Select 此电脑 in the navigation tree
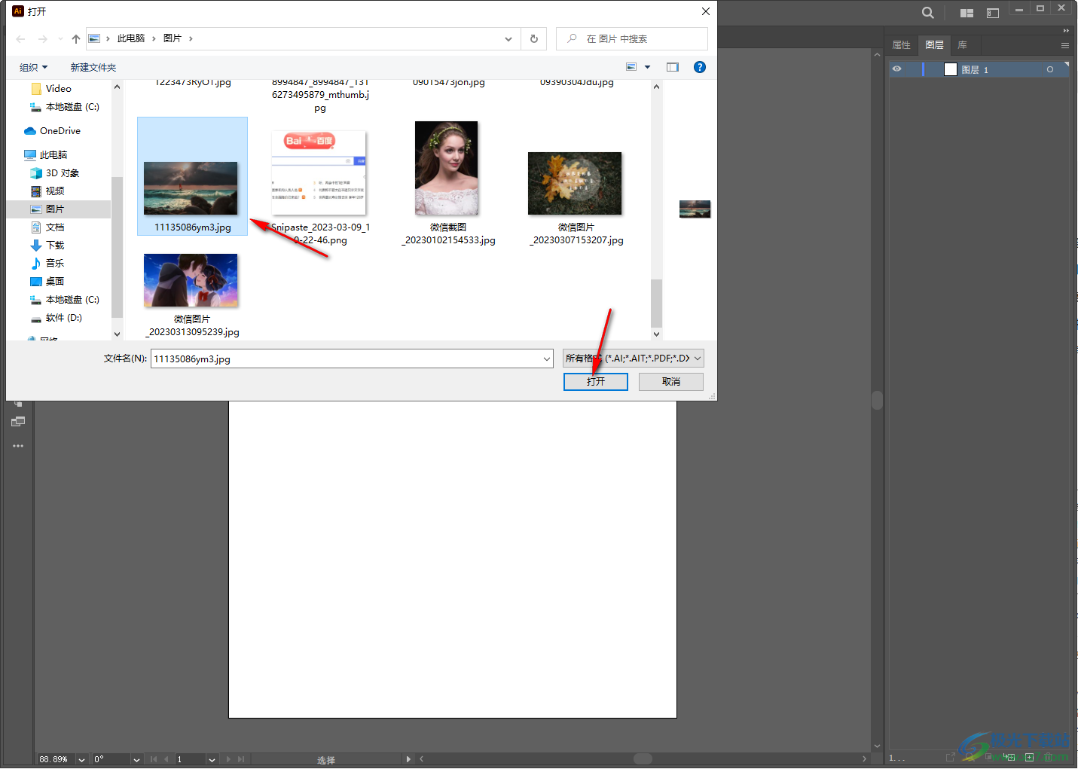The image size is (1078, 769). (x=53, y=155)
